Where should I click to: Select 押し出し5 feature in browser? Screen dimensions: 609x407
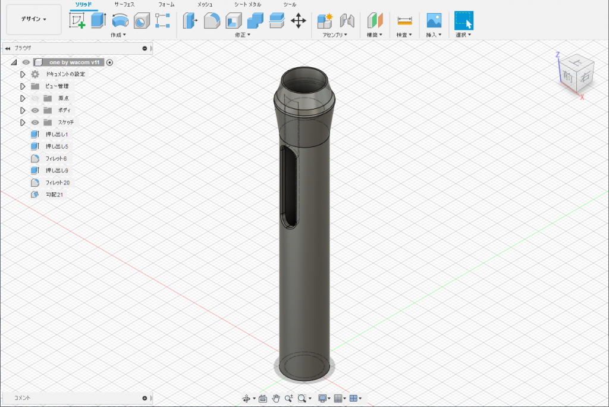(56, 146)
